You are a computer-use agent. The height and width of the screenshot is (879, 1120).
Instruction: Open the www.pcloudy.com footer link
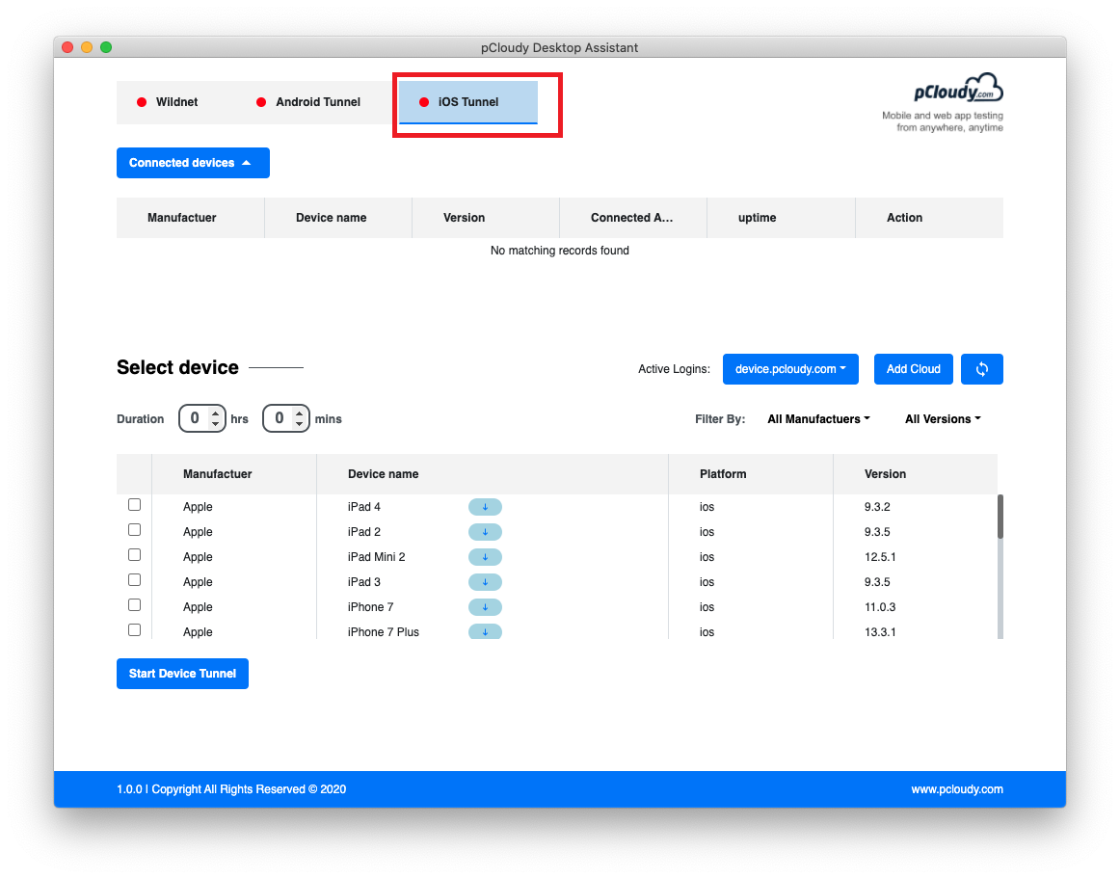956,789
